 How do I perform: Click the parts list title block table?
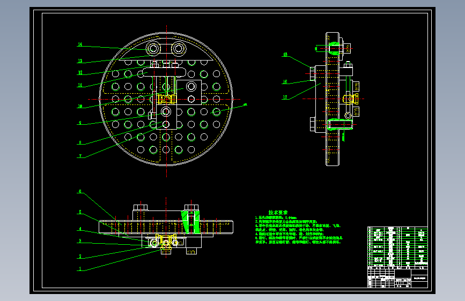pos(397,257)
